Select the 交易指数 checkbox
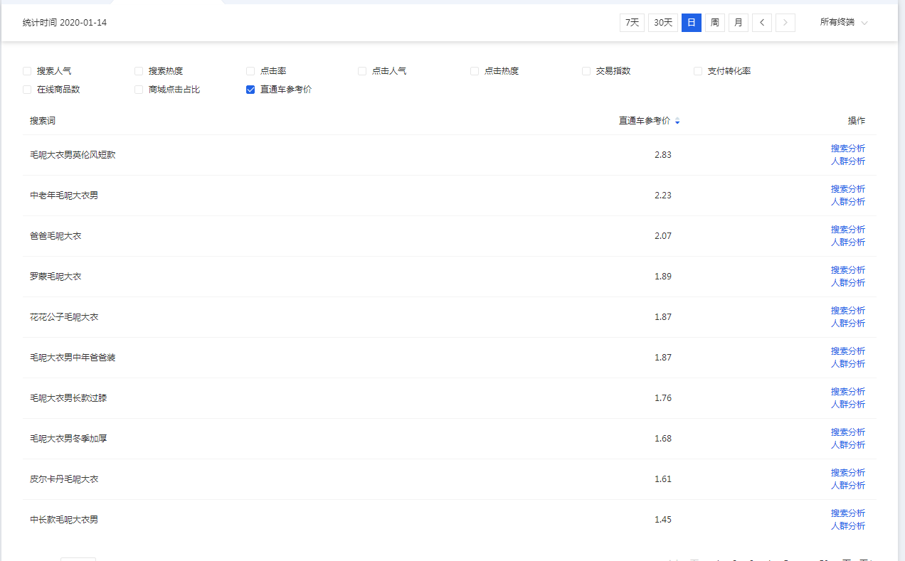 pos(586,71)
